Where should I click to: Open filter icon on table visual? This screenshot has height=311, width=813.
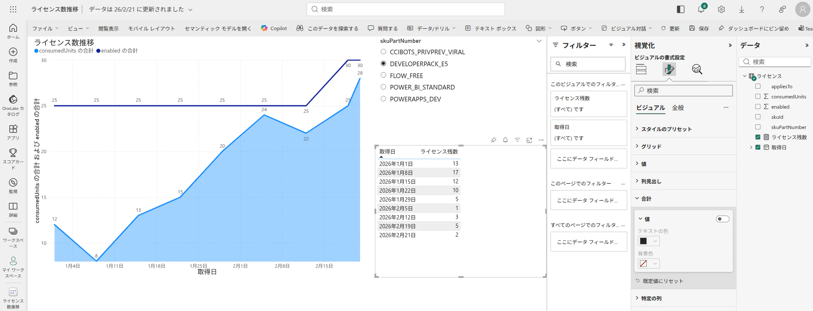pyautogui.click(x=517, y=140)
